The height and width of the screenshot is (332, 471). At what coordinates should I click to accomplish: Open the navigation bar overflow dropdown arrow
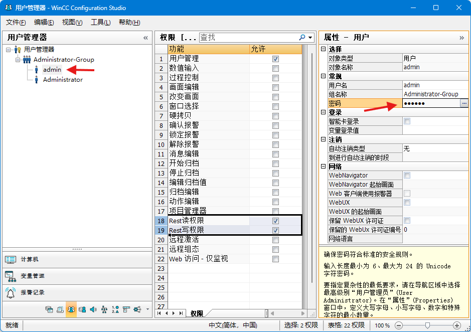[147, 309]
